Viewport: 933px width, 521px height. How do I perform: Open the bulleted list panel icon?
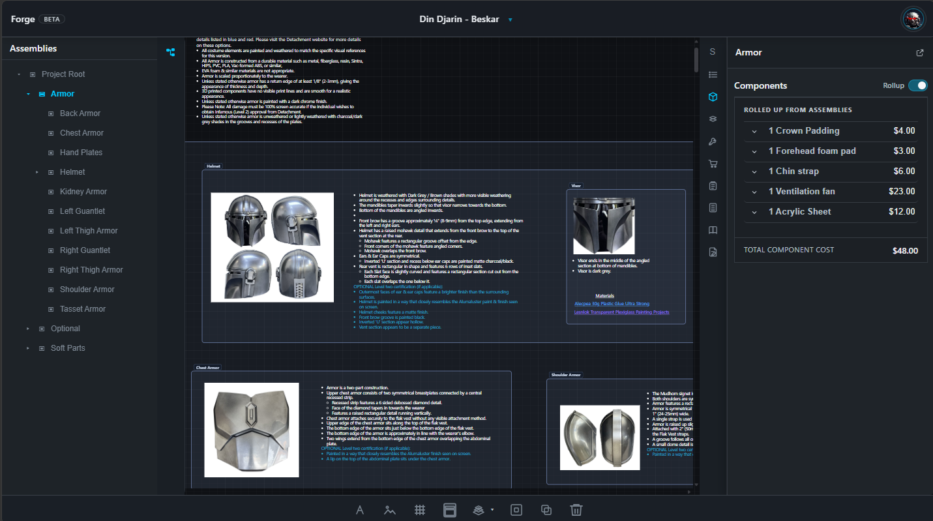pyautogui.click(x=713, y=74)
